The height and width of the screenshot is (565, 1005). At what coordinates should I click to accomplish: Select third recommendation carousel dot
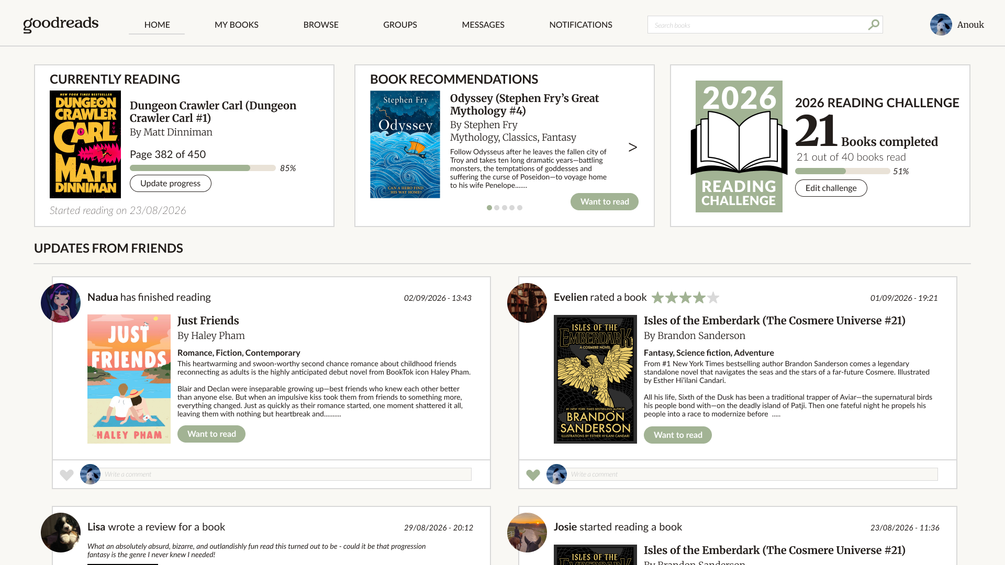[505, 208]
